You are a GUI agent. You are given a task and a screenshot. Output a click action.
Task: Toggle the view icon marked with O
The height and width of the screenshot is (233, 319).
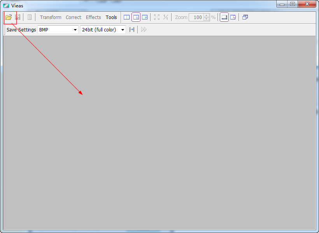coord(136,17)
